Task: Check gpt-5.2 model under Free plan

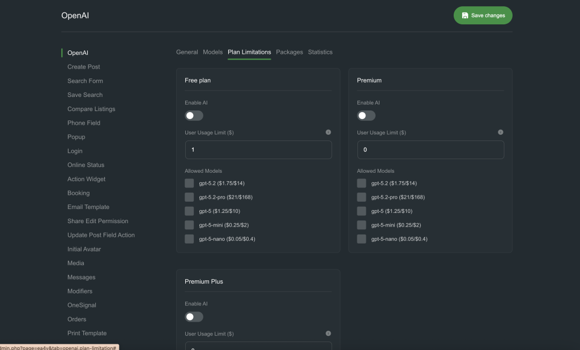Action: tap(189, 183)
